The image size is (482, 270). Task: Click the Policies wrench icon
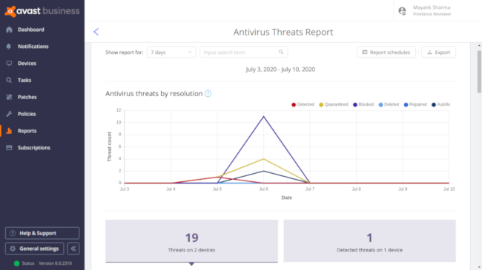tap(9, 114)
